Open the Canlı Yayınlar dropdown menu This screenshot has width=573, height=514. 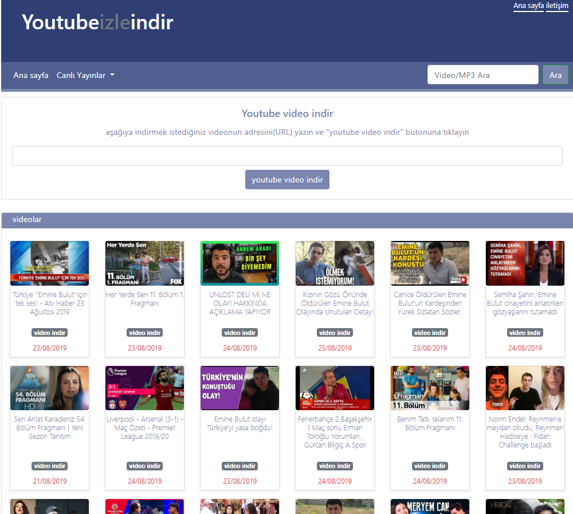(x=85, y=75)
